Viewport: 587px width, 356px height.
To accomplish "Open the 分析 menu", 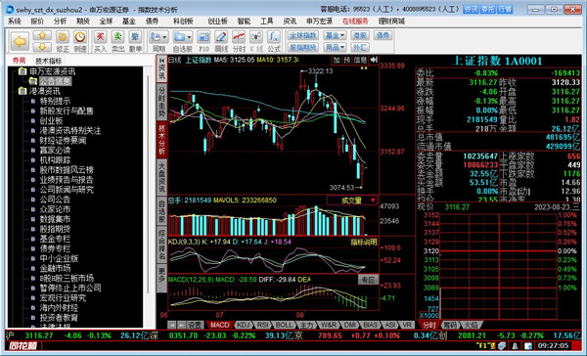I will click(x=60, y=22).
